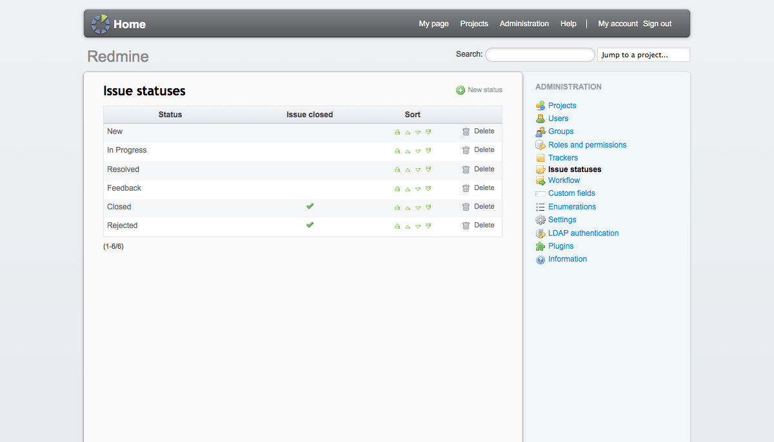The width and height of the screenshot is (774, 442).
Task: Move Rejected status down one
Action: 418,226
